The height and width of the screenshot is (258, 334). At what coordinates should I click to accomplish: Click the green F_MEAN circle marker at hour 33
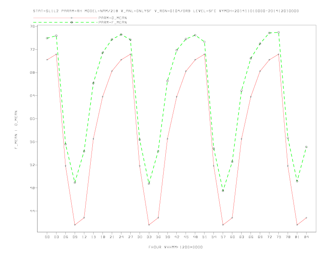pos(149,183)
